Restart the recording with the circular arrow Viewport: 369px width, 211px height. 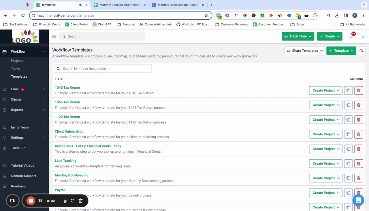tap(73, 201)
